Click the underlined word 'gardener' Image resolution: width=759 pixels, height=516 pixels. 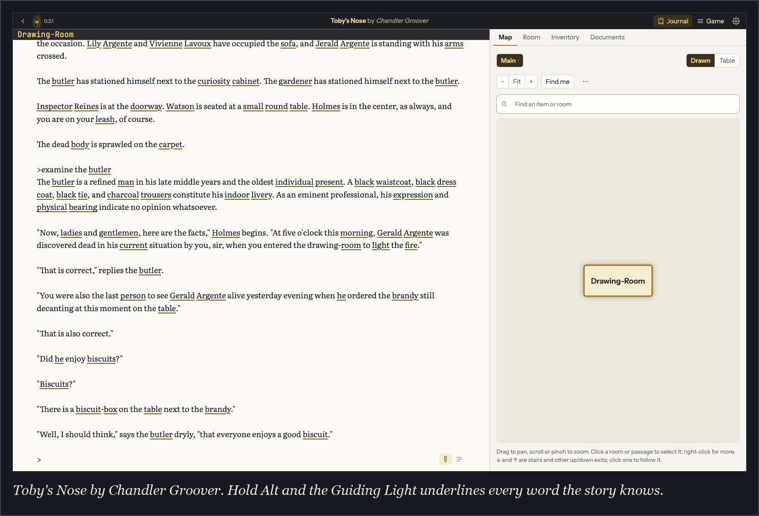pos(295,81)
